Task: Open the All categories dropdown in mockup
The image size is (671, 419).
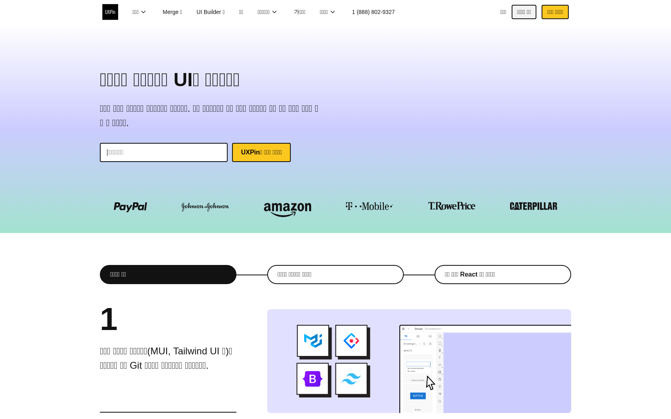Action: [x=412, y=344]
